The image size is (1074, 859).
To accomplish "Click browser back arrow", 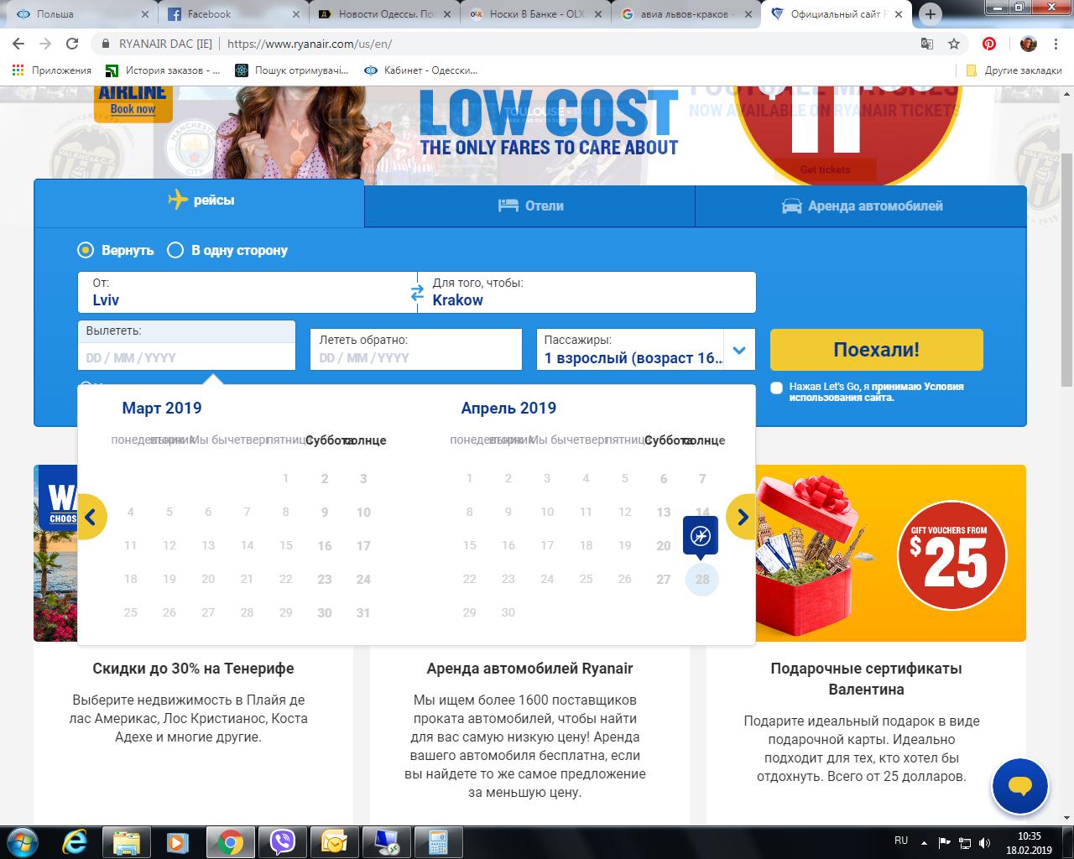I will tap(18, 44).
